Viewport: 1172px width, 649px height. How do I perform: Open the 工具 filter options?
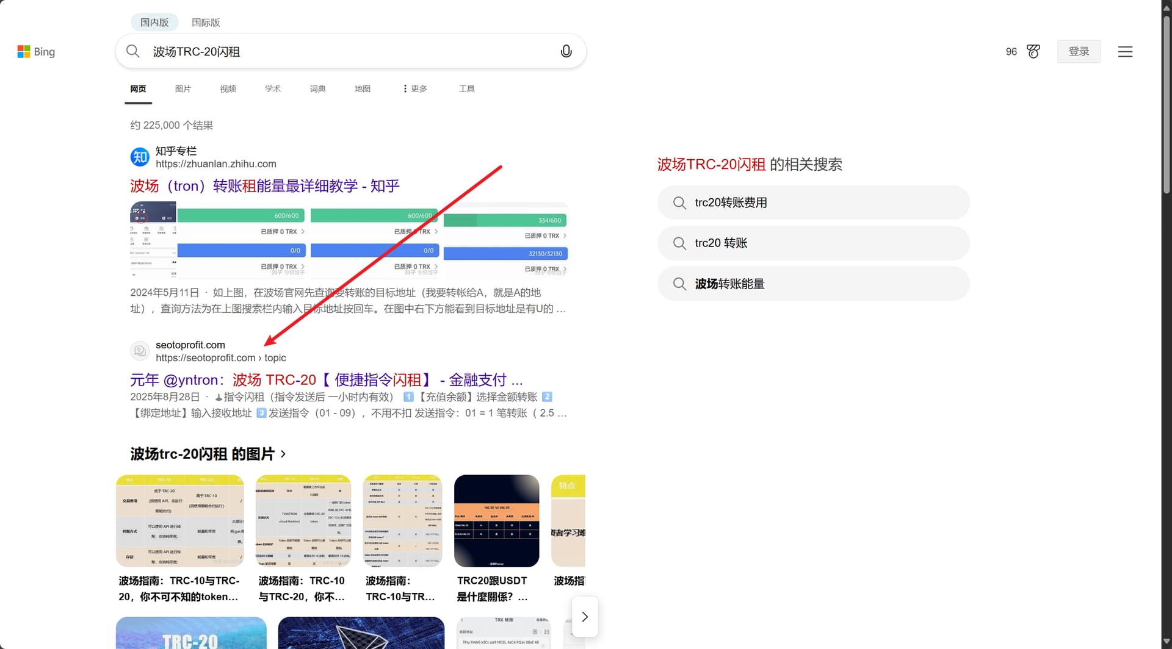point(466,89)
